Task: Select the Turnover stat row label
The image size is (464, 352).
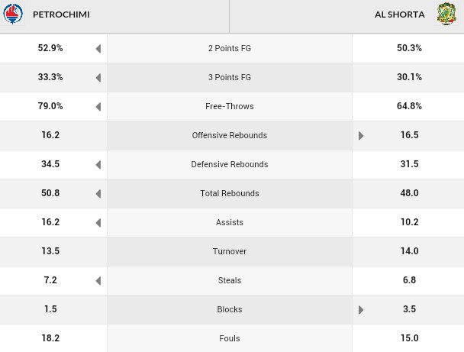Action: click(x=230, y=251)
